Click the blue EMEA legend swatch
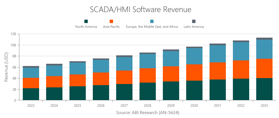The image size is (279, 118). 152,21
